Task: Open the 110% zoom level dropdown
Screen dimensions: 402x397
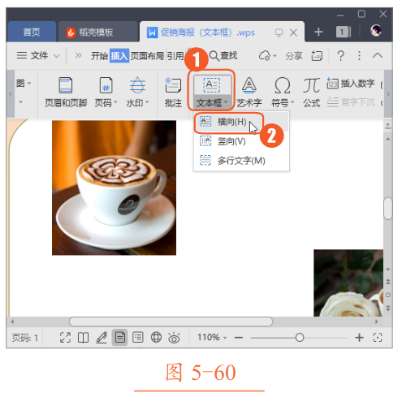Action: 212,338
